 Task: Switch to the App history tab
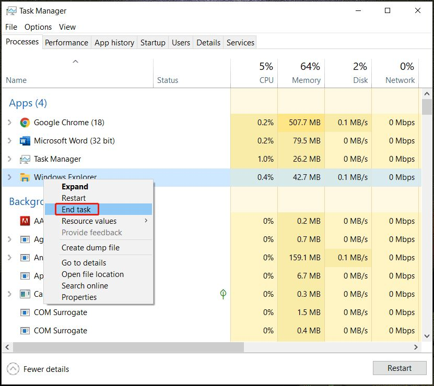coord(114,43)
